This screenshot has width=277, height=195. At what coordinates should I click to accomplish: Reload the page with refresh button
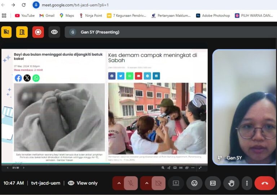24,5
